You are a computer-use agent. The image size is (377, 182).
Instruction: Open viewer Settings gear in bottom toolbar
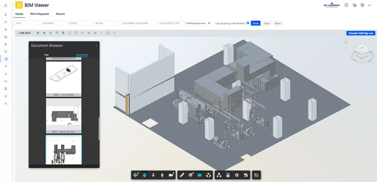[x=237, y=175]
